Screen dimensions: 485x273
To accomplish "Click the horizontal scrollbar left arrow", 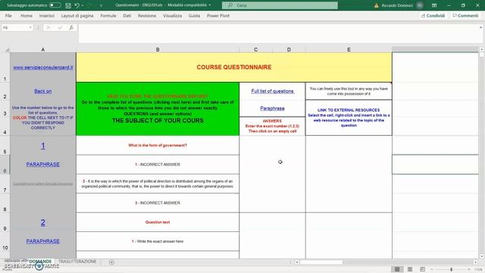I will (297, 262).
